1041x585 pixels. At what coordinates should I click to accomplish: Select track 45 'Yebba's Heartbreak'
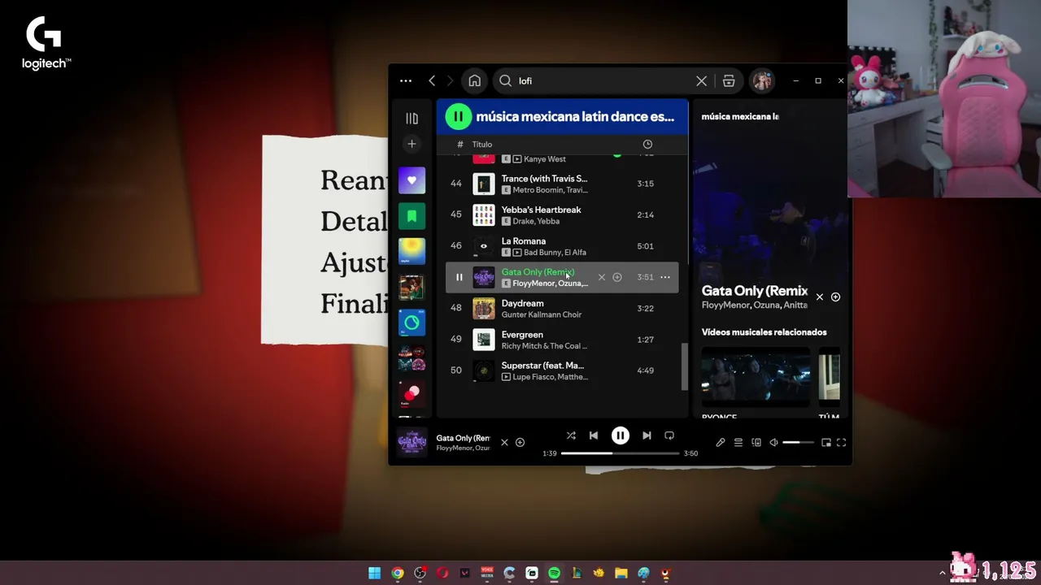pos(562,214)
